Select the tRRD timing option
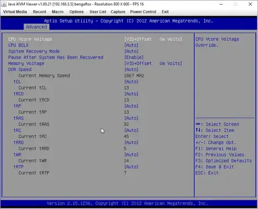This screenshot has height=209, width=258. (x=19, y=143)
